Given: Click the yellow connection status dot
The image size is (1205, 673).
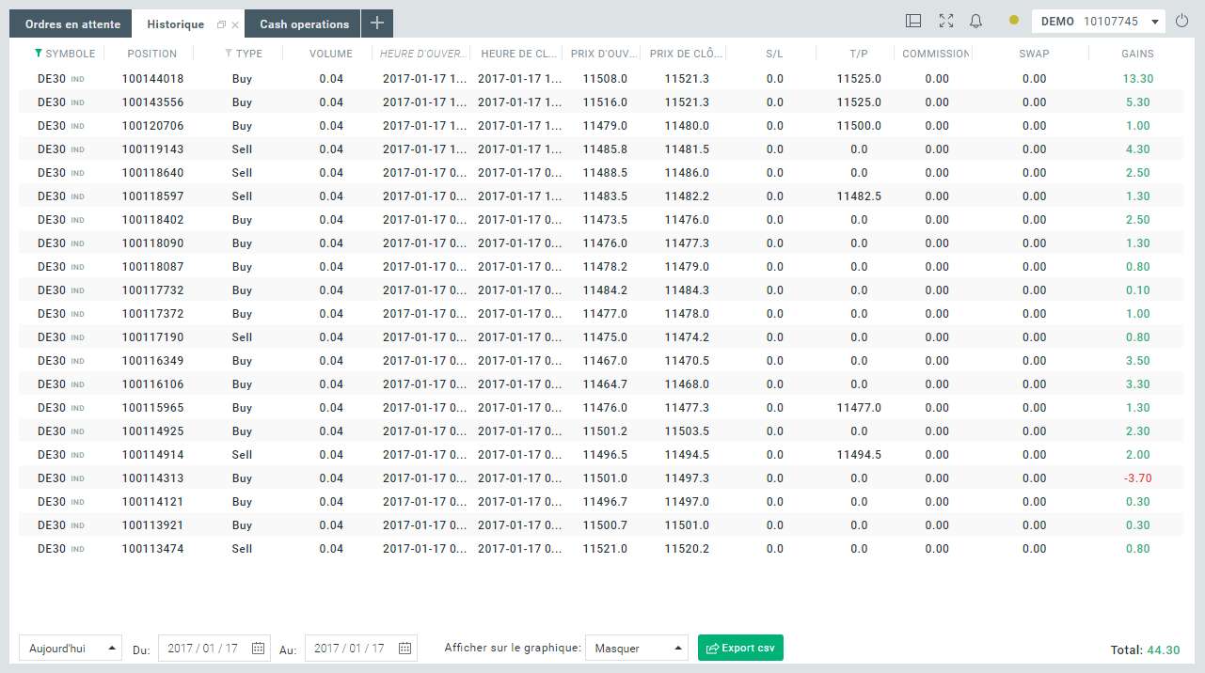Looking at the screenshot, I should [1013, 21].
